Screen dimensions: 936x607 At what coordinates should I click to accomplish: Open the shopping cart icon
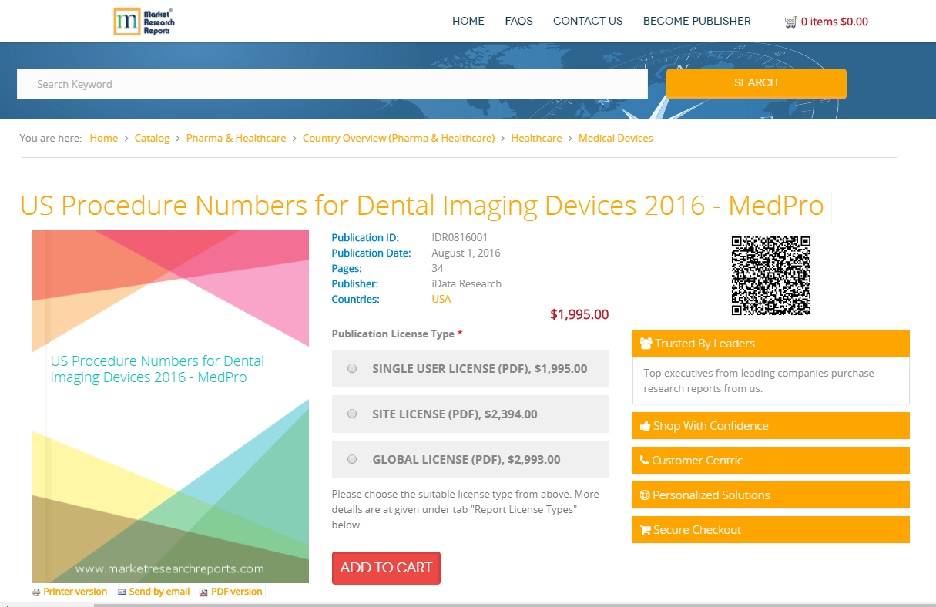790,22
